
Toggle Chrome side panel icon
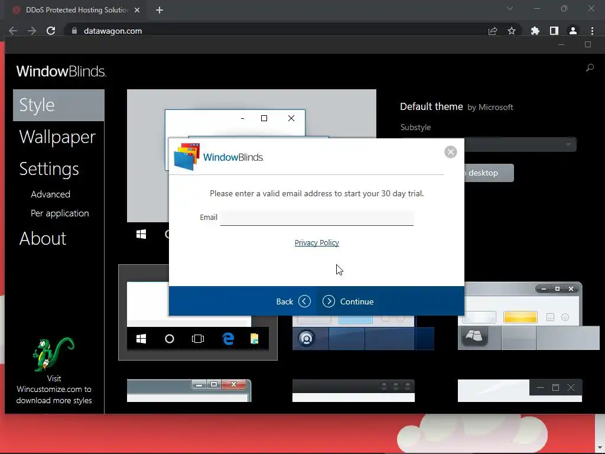point(554,31)
